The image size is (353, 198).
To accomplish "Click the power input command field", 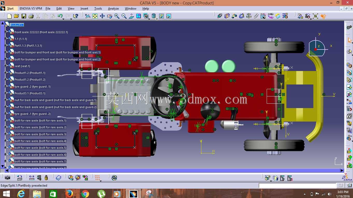I will [298, 186].
